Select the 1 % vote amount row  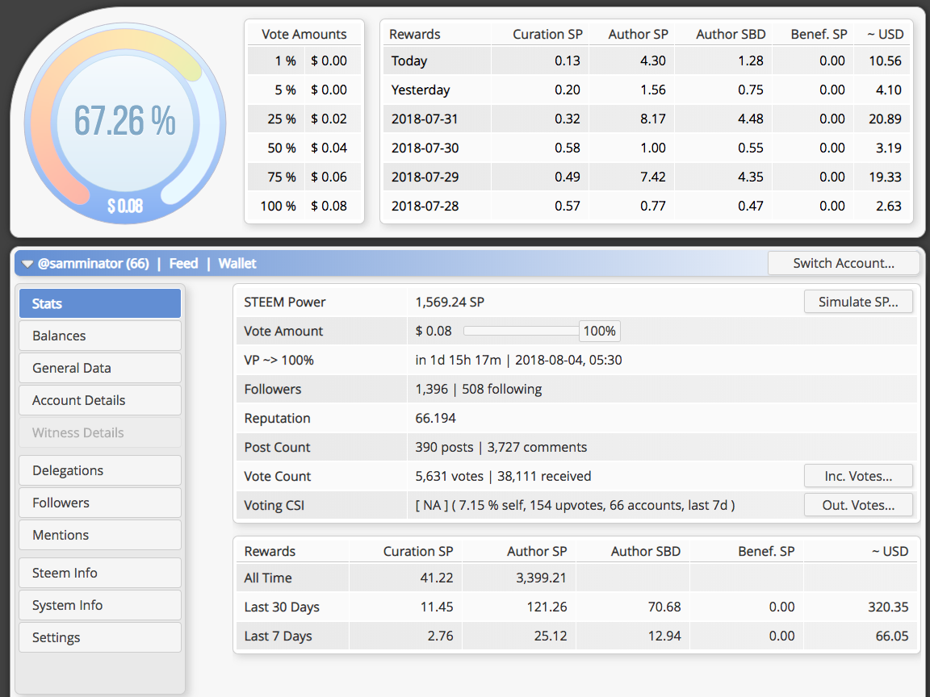[304, 61]
